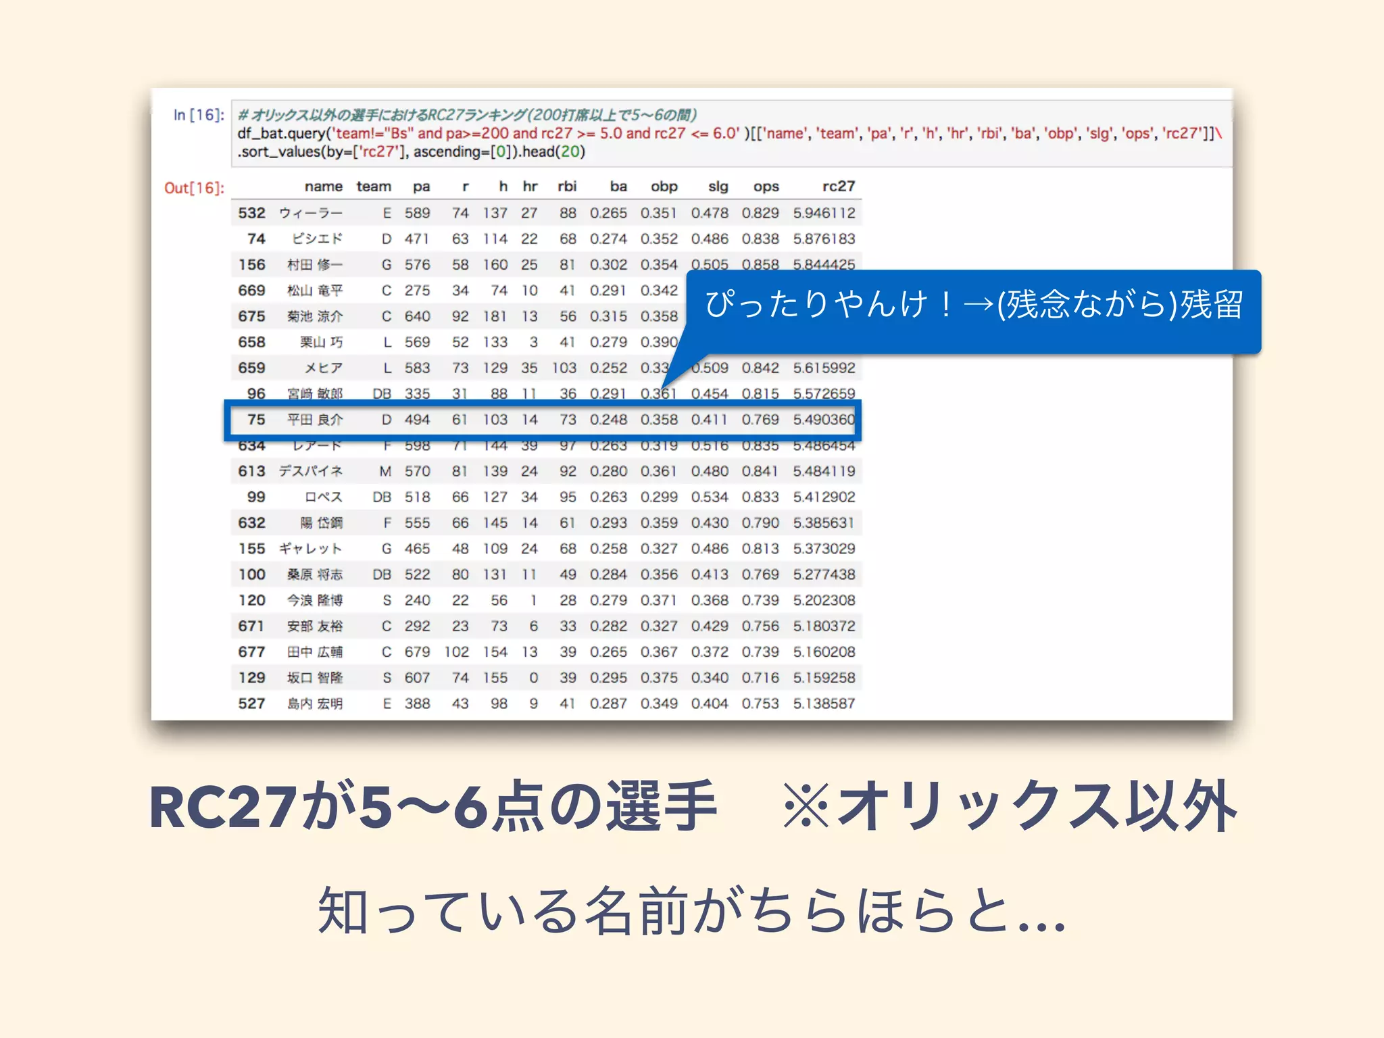This screenshot has height=1038, width=1384.
Task: Click inside the In [16] code cell
Action: 731,133
